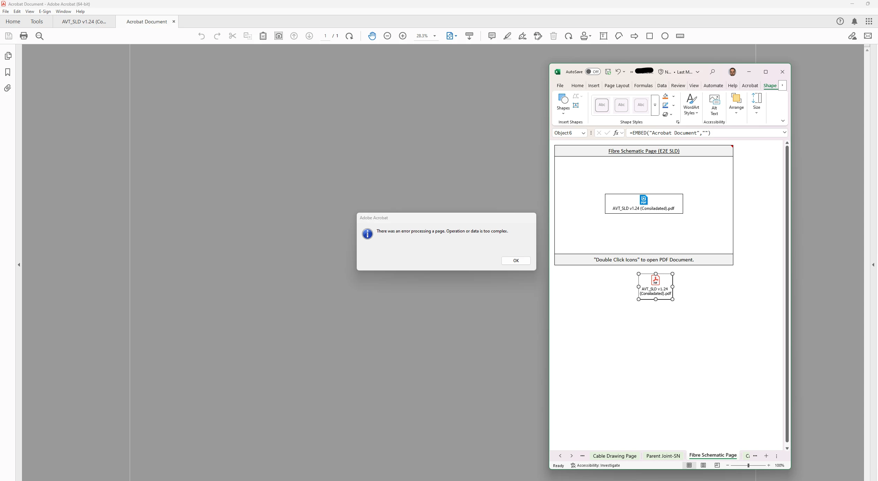
Task: Click the print icon in Acrobat toolbar
Action: click(24, 36)
